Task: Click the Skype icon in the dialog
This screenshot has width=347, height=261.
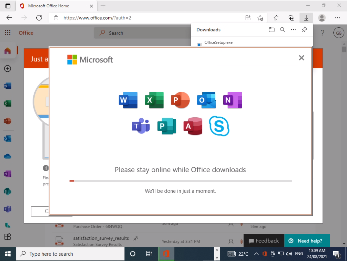Action: 219,126
